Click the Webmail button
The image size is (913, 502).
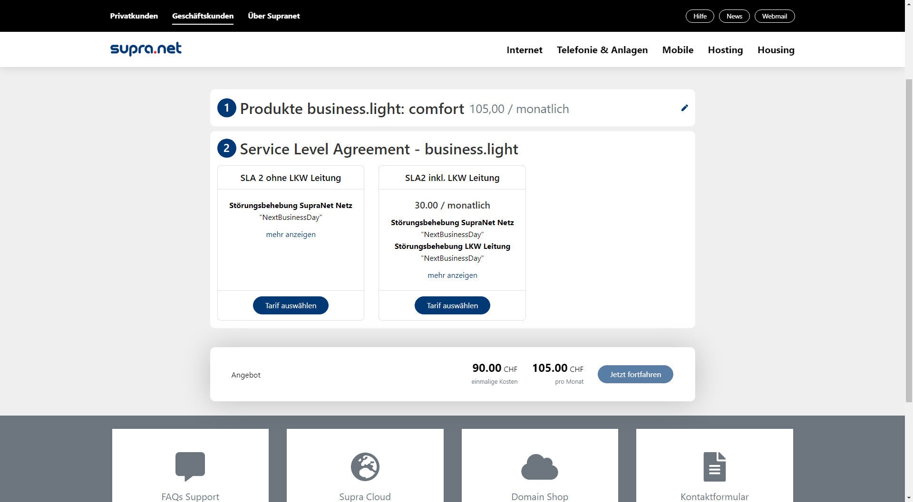(774, 16)
